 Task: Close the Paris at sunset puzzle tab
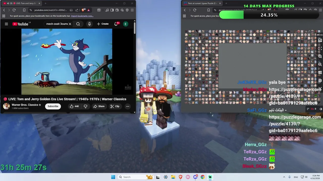coord(220,3)
